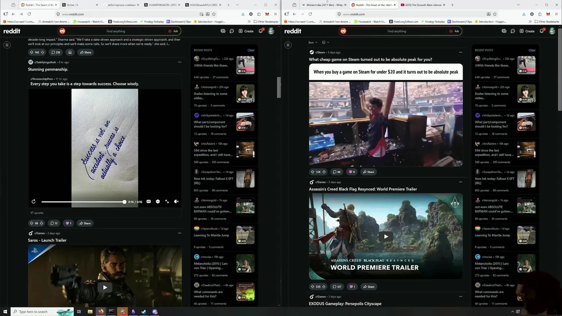Image resolution: width=562 pixels, height=316 pixels.
Task: Open the chat icon in left Reddit header
Action: coord(232,31)
